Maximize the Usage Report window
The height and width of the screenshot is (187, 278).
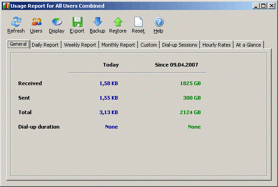[x=264, y=6]
